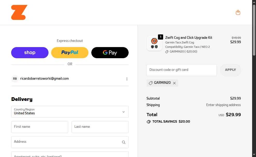Open account options three-dot menu

pos(127,79)
